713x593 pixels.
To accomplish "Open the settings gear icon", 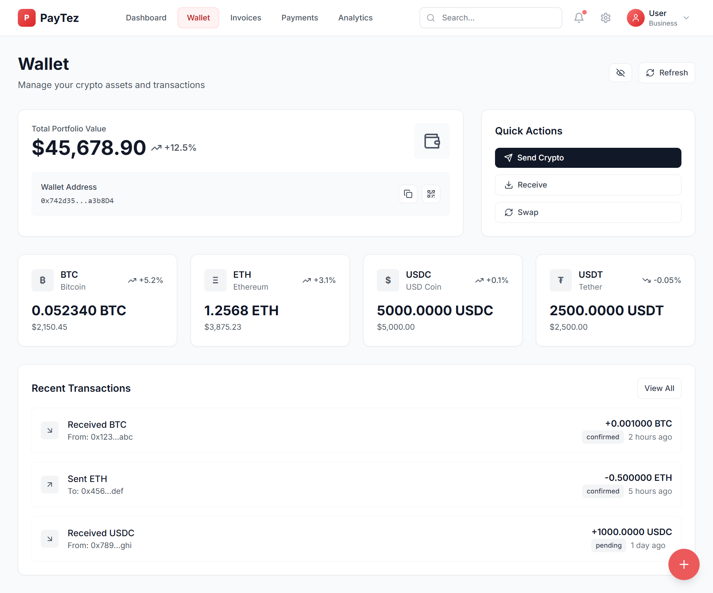I will [x=605, y=18].
